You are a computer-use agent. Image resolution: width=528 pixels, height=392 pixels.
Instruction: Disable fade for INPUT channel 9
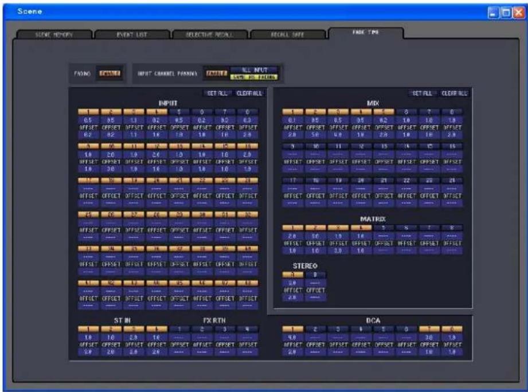88,146
